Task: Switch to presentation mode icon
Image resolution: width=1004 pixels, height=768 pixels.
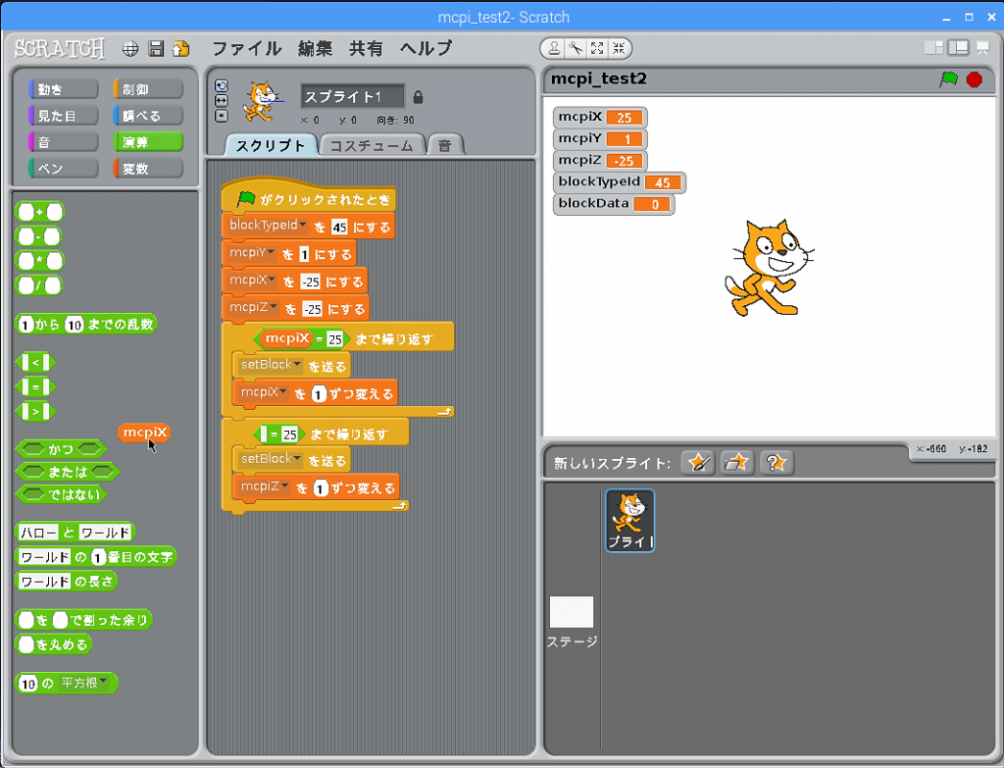Action: pos(981,47)
